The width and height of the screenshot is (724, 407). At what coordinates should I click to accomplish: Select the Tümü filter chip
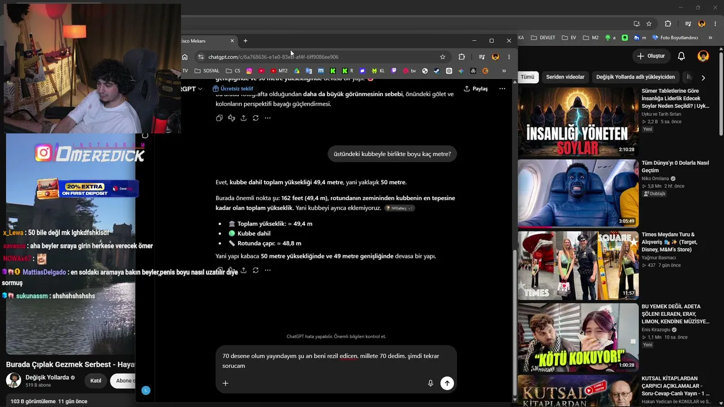(x=527, y=77)
